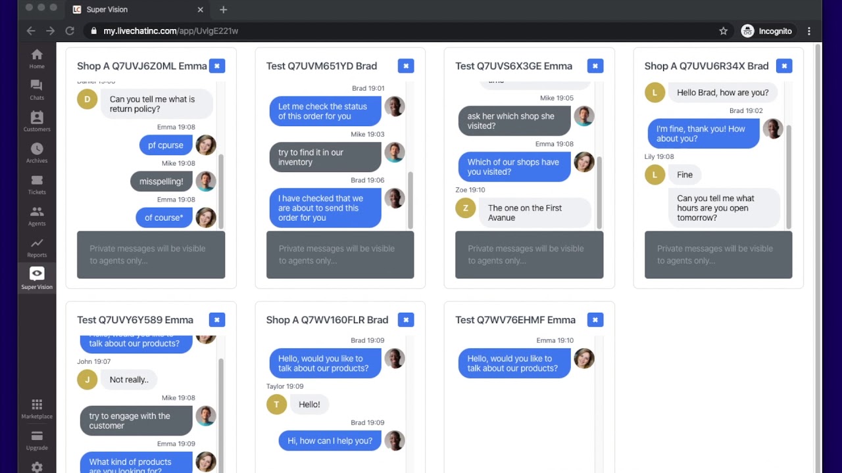Click the Upgrade sidebar icon
The image size is (842, 473).
(37, 441)
